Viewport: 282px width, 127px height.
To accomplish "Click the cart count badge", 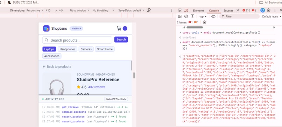I will (125, 28).
